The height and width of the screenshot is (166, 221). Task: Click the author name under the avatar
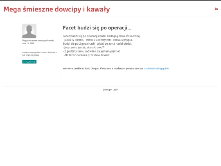38,41
